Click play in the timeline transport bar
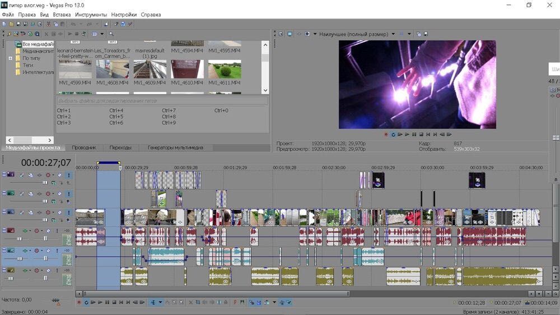The height and width of the screenshot is (315, 560). [100, 303]
